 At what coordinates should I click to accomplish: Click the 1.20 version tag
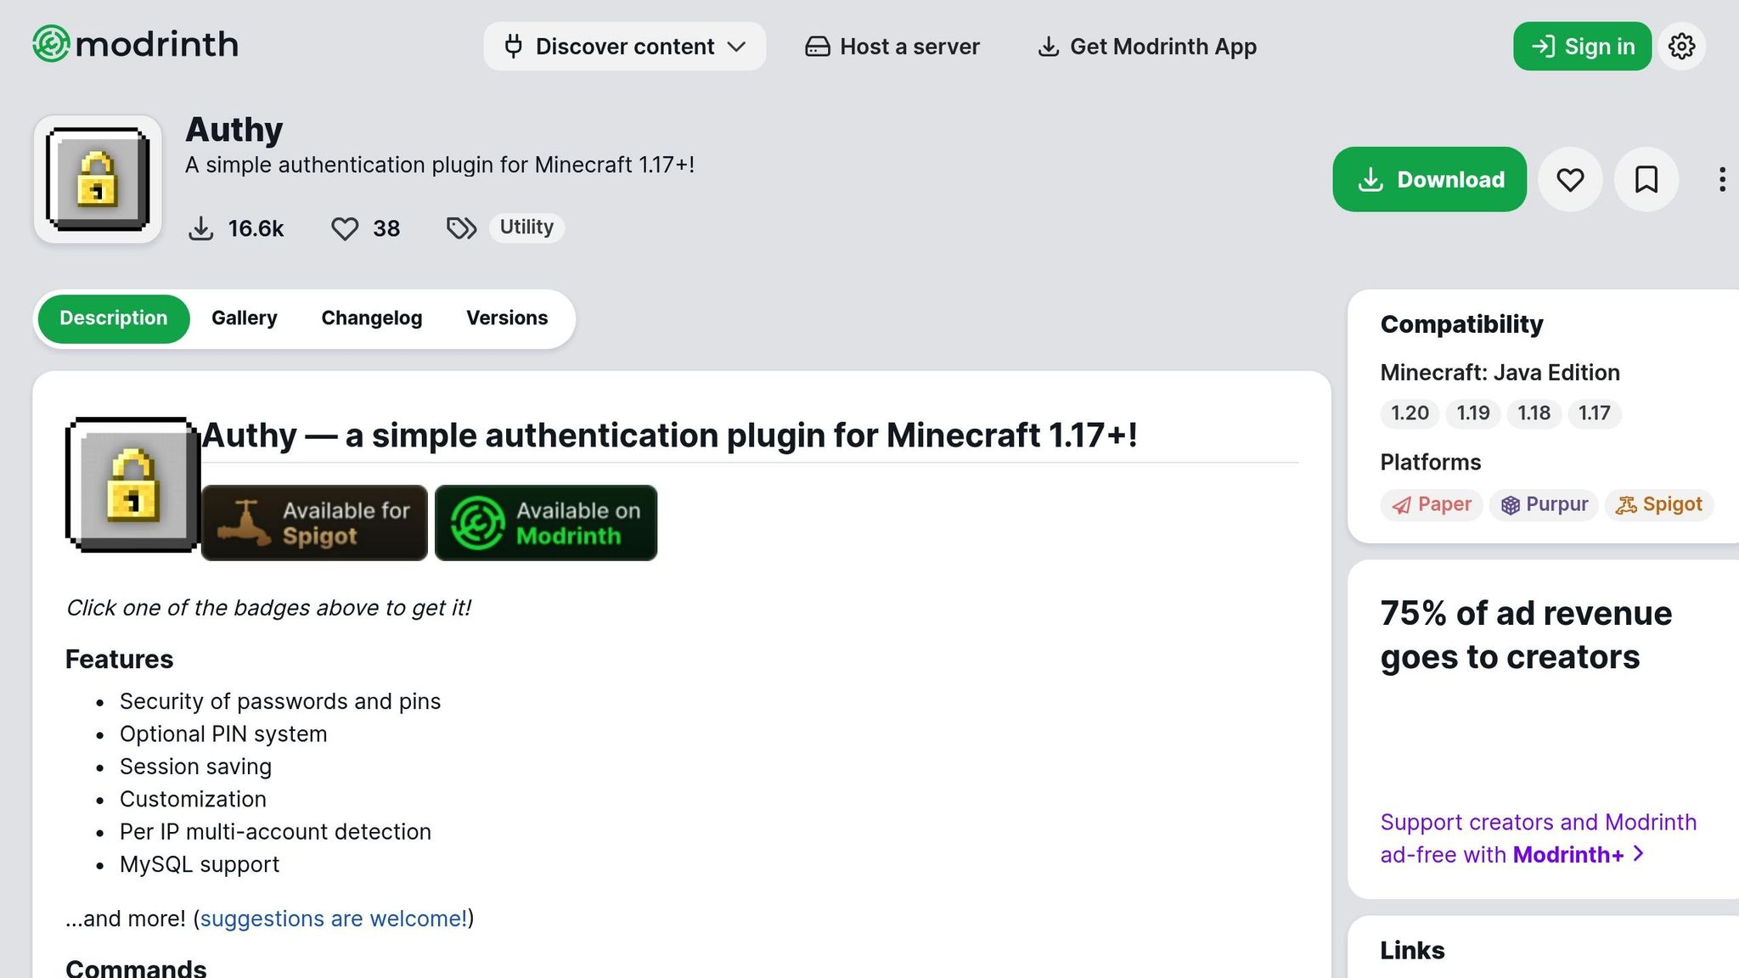click(x=1410, y=413)
